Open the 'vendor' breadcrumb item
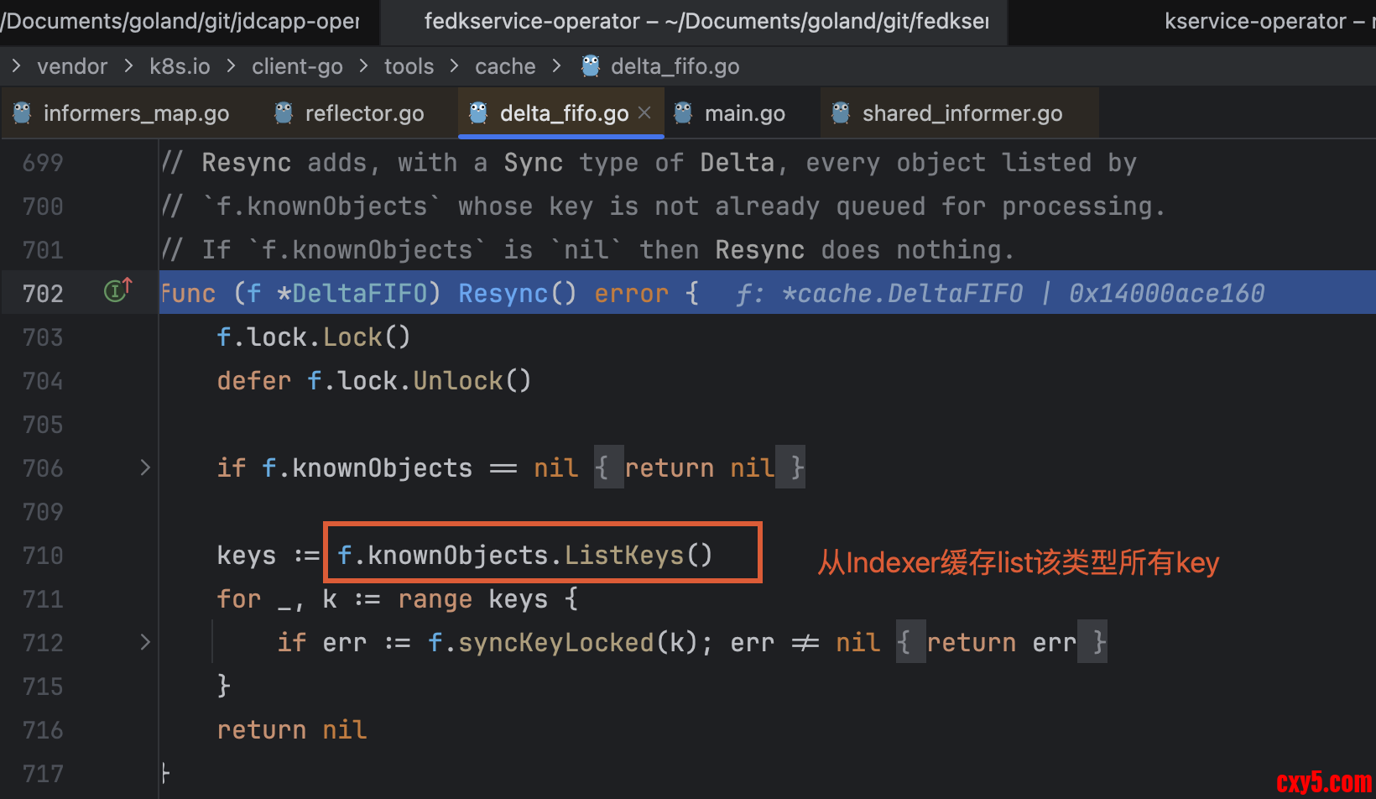Viewport: 1376px width, 799px height. [x=72, y=66]
